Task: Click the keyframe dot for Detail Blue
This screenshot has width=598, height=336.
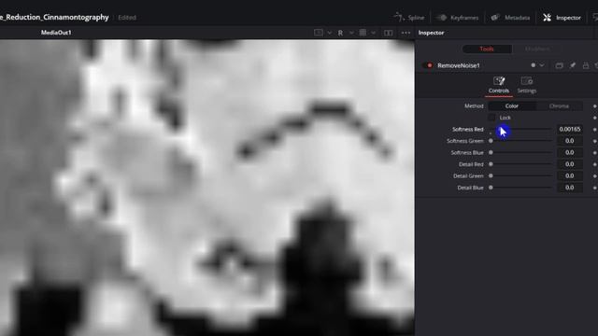Action: click(595, 188)
